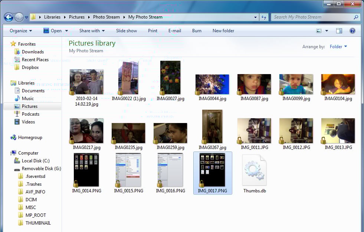Create a New folder

point(223,31)
